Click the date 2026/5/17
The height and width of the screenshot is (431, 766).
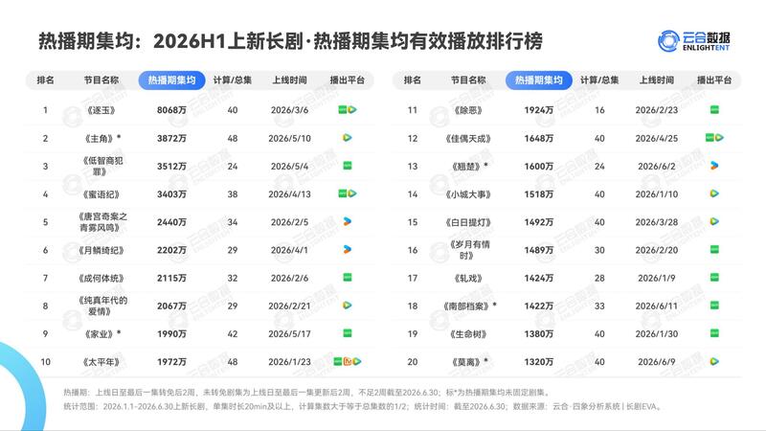tap(290, 333)
